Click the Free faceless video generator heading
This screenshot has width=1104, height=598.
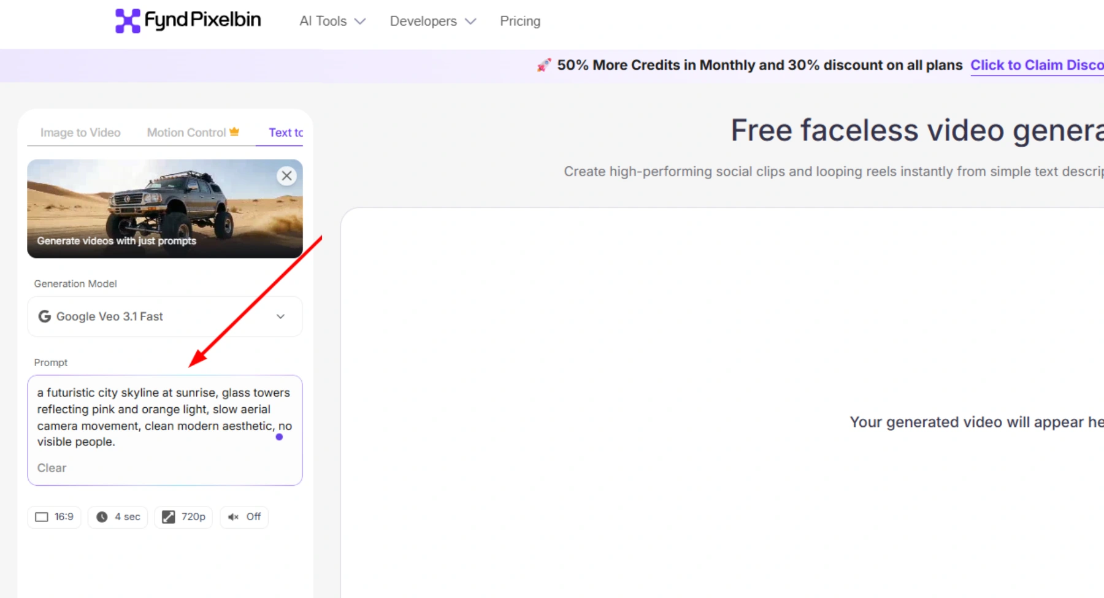pyautogui.click(x=917, y=131)
